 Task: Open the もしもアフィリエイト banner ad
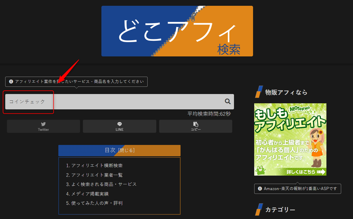(290, 139)
